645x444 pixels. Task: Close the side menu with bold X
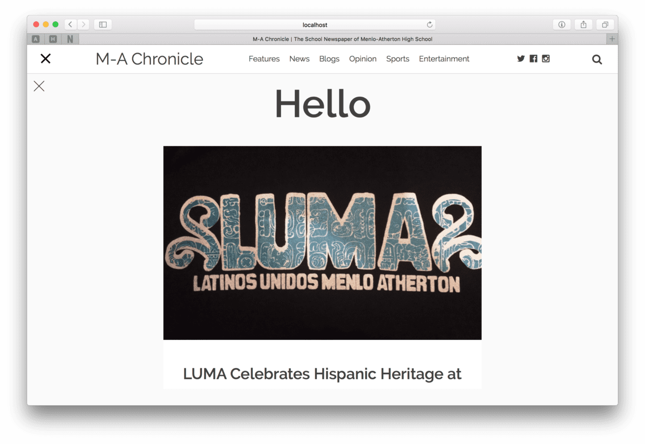coord(46,59)
